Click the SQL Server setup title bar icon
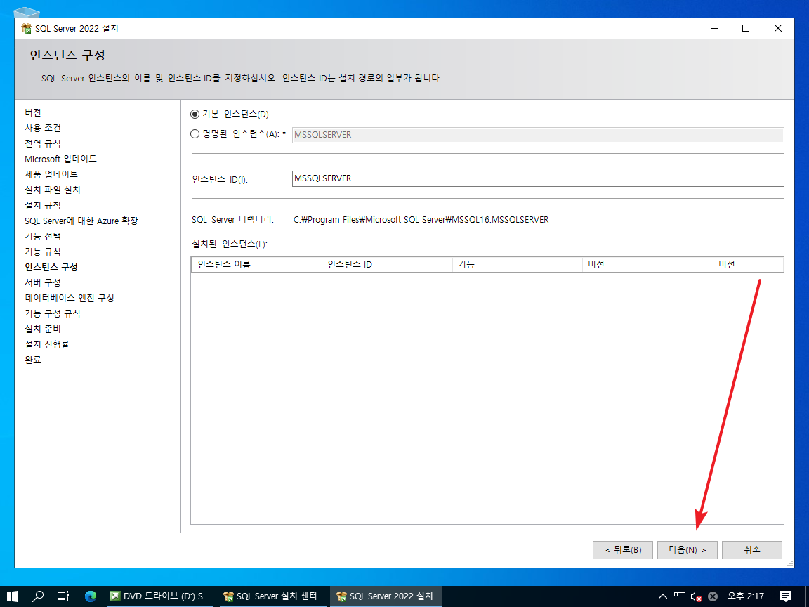809x607 pixels. pos(26,28)
